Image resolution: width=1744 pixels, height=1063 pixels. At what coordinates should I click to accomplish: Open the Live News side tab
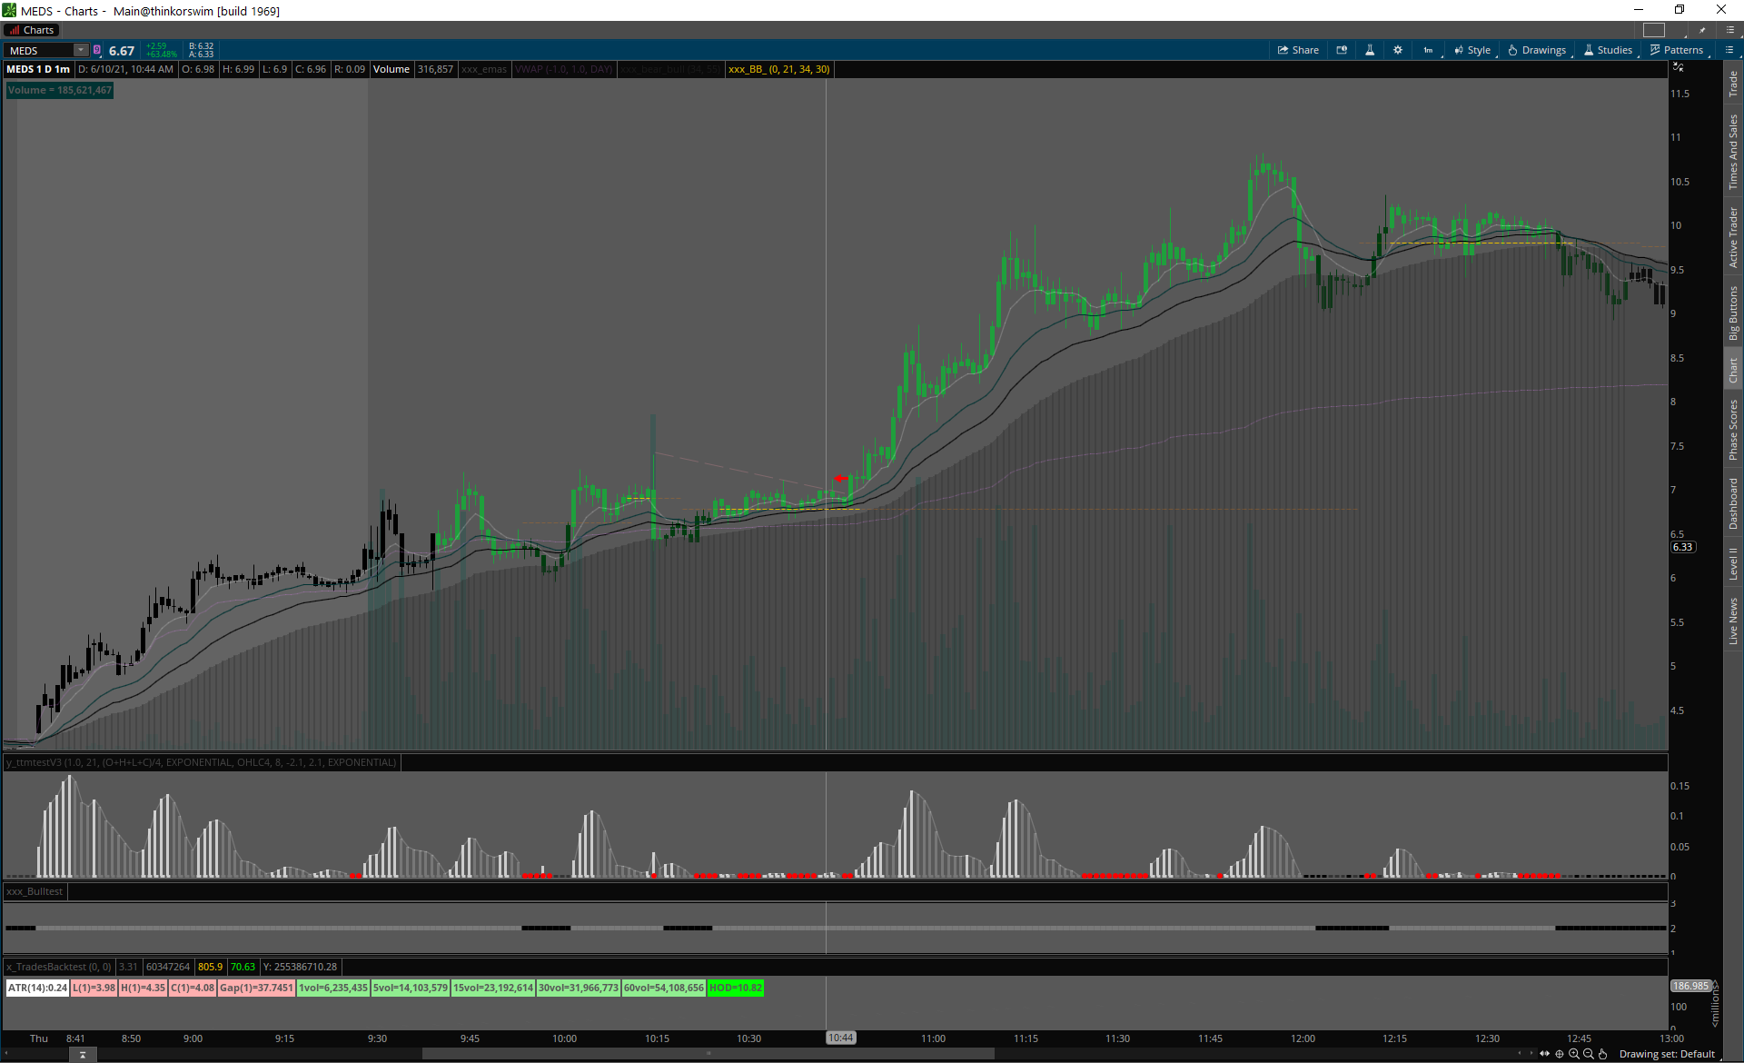[x=1733, y=621]
